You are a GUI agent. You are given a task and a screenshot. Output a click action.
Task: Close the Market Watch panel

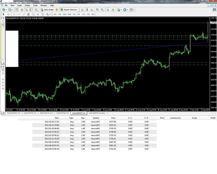(3, 18)
